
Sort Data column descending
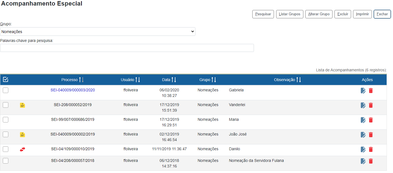coord(175,80)
